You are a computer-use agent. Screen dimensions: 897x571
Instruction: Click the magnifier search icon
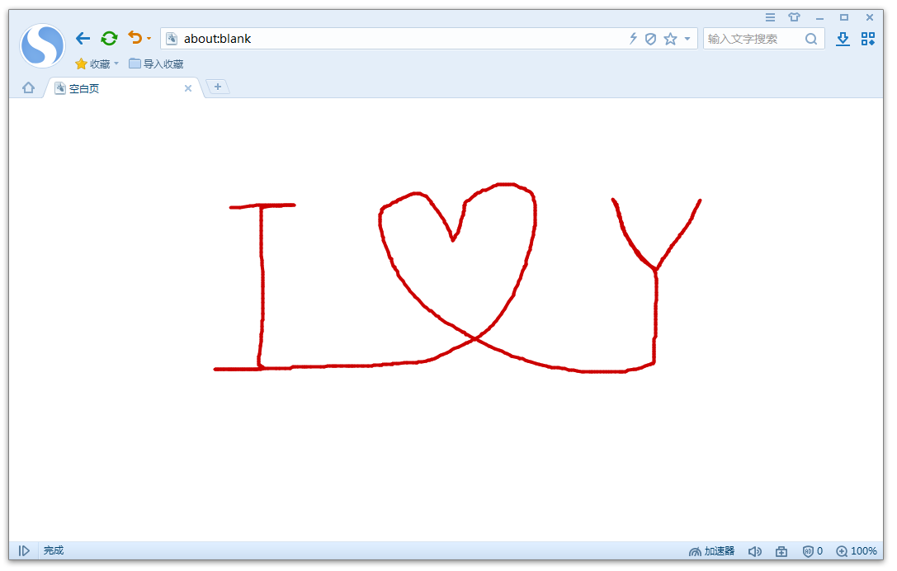(810, 39)
